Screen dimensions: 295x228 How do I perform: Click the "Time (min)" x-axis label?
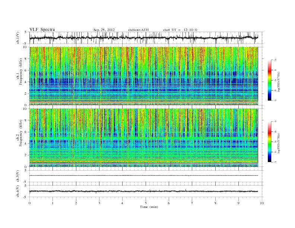(149, 207)
